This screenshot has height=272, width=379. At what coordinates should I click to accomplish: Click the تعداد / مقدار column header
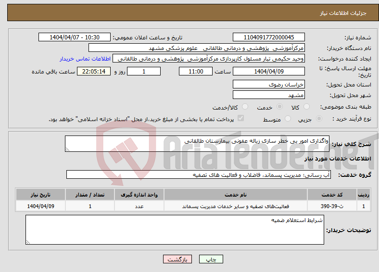coord(90,195)
